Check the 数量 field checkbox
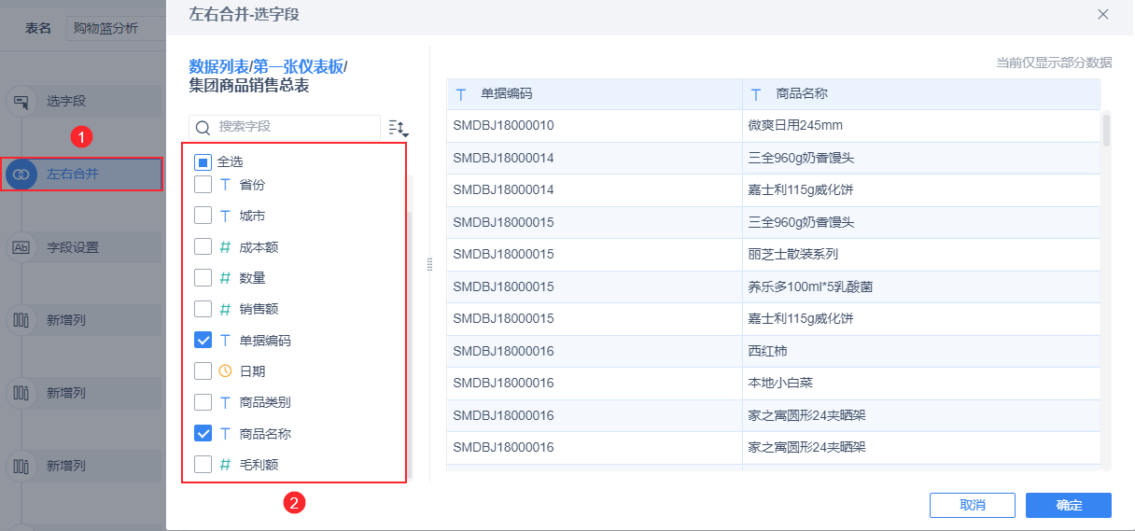 203,278
